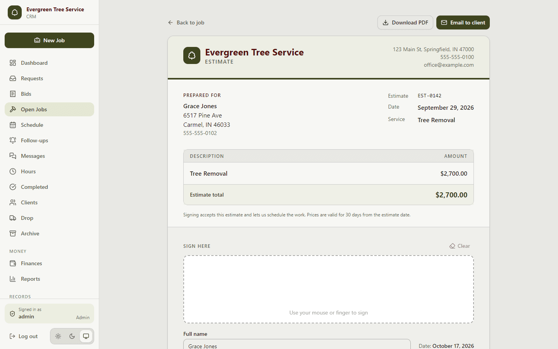Click the estimate header tree logo
This screenshot has width=558, height=349.
(192, 55)
